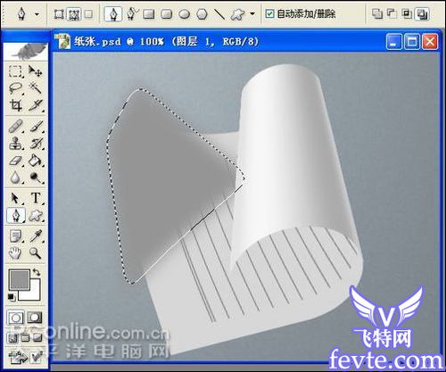Select the Hand tool
This screenshot has height=372, width=446.
coord(15,253)
